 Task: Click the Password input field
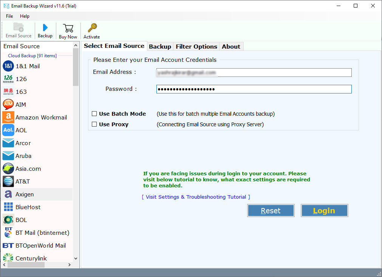pyautogui.click(x=254, y=89)
